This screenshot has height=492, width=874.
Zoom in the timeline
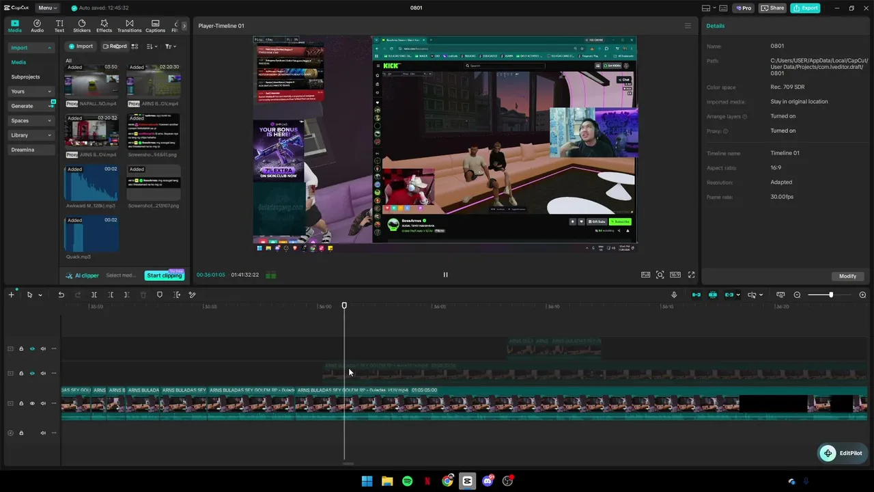tap(862, 295)
